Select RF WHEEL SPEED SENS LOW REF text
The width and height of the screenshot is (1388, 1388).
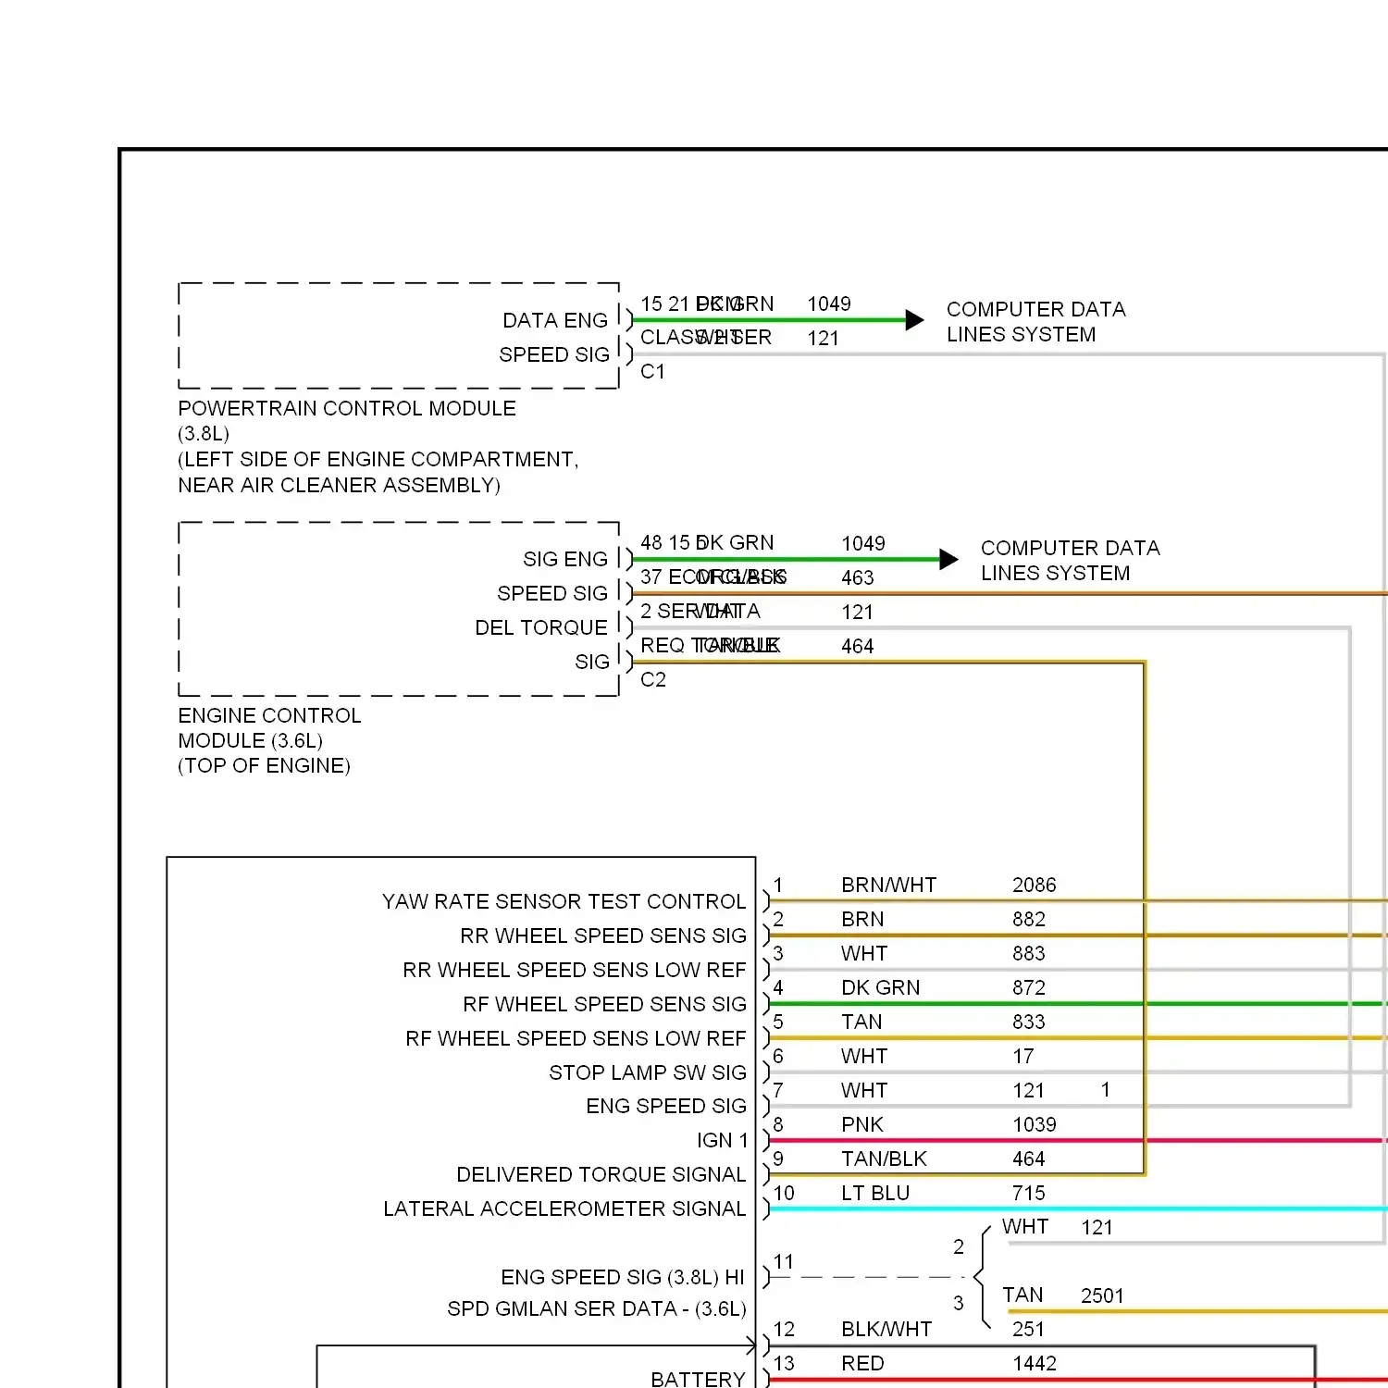pyautogui.click(x=576, y=1038)
